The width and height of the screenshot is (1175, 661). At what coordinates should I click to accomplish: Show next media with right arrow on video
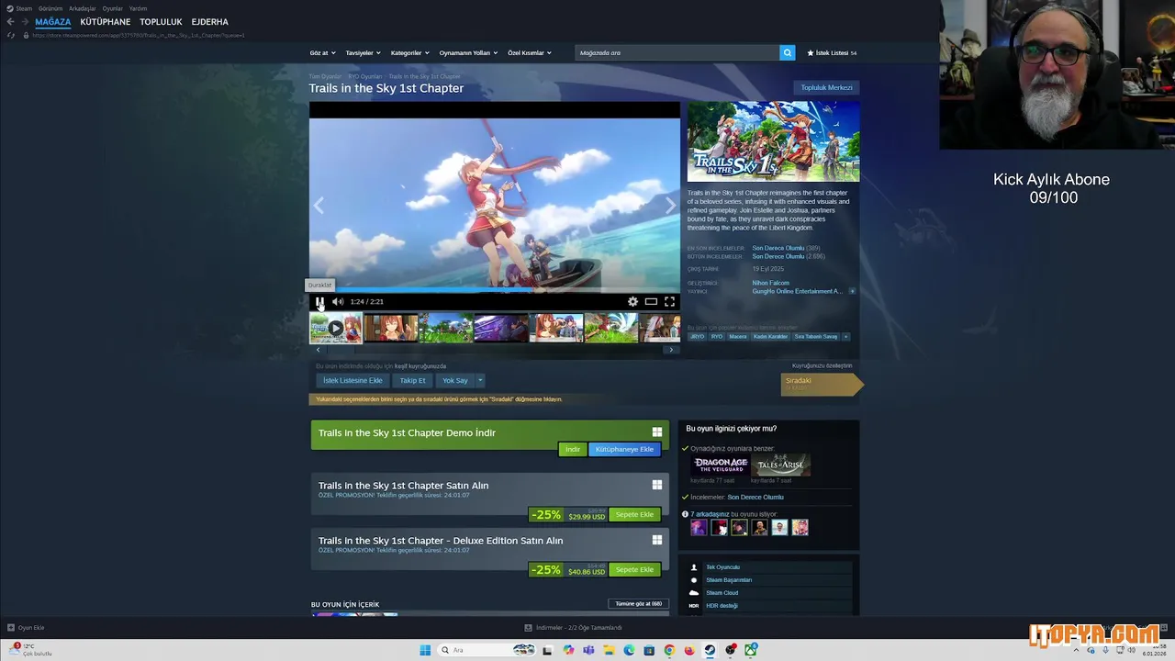point(670,206)
